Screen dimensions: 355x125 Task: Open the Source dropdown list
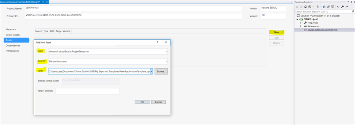pyautogui.click(x=166, y=61)
